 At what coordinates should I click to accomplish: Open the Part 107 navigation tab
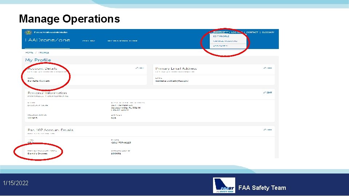point(89,41)
